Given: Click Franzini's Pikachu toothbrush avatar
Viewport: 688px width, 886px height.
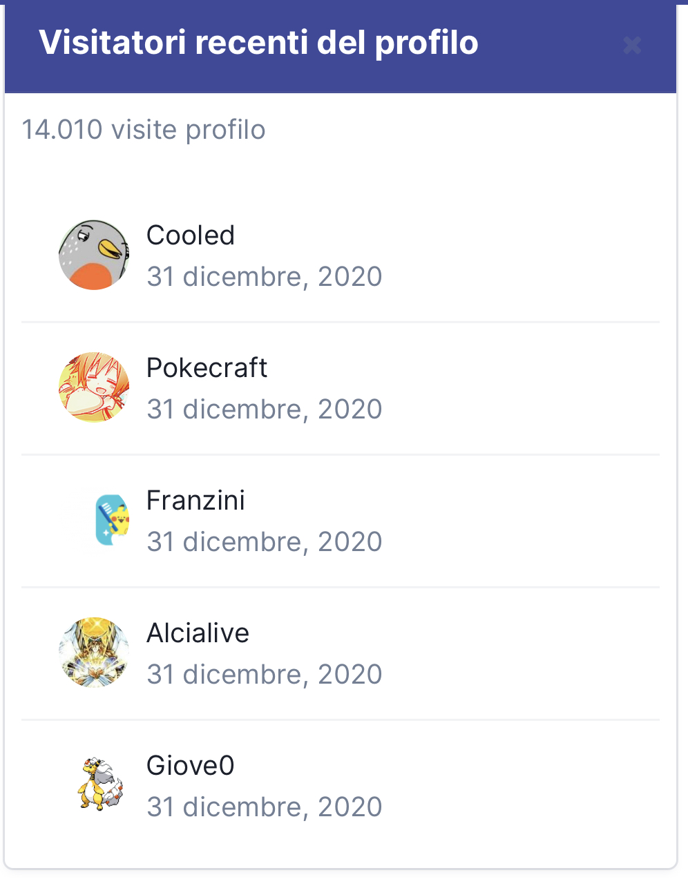Looking at the screenshot, I should point(111,520).
